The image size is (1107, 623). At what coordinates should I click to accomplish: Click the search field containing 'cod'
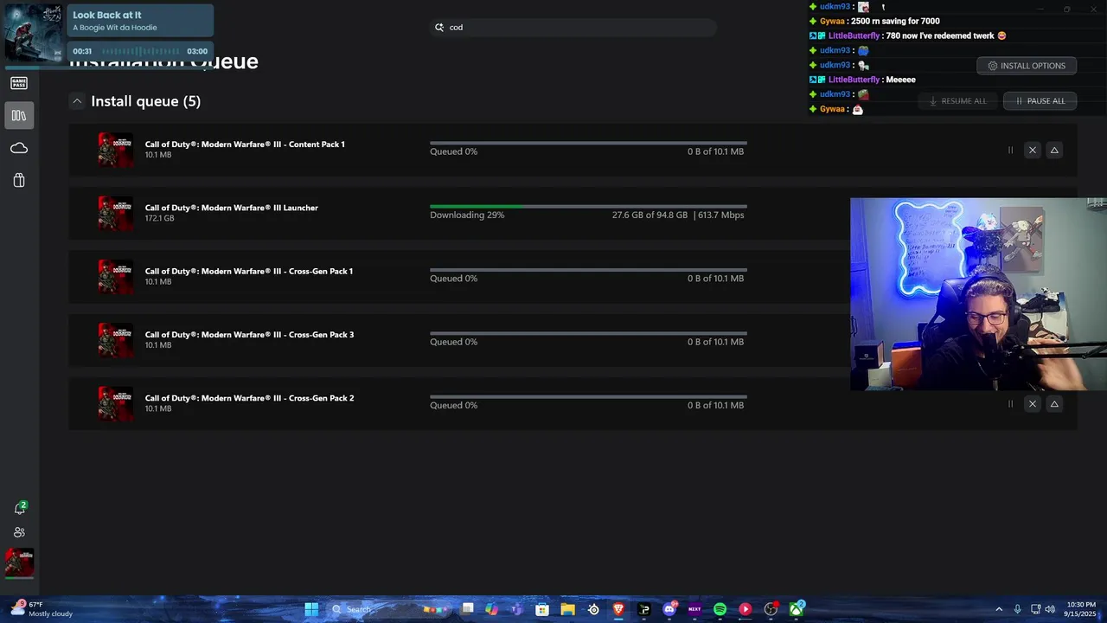573,28
